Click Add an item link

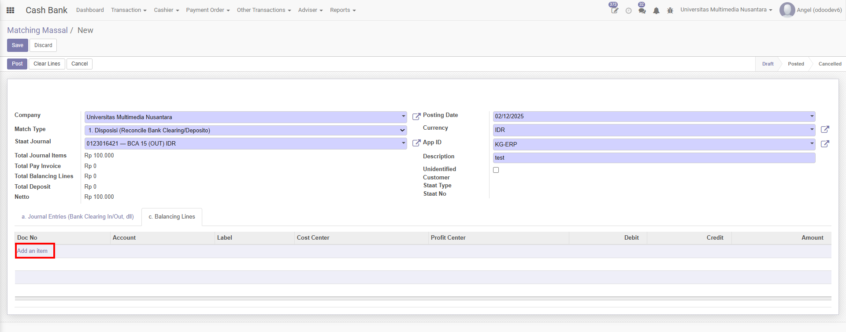pos(32,251)
